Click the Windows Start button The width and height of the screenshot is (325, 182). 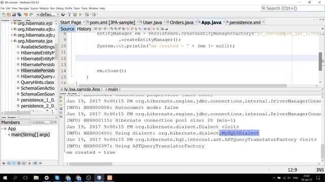pos(5,177)
